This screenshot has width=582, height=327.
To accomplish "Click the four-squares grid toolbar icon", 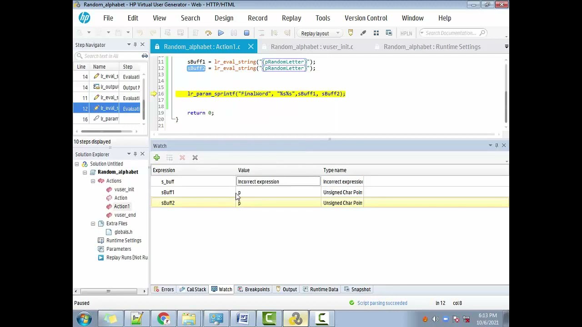I will 376,33.
